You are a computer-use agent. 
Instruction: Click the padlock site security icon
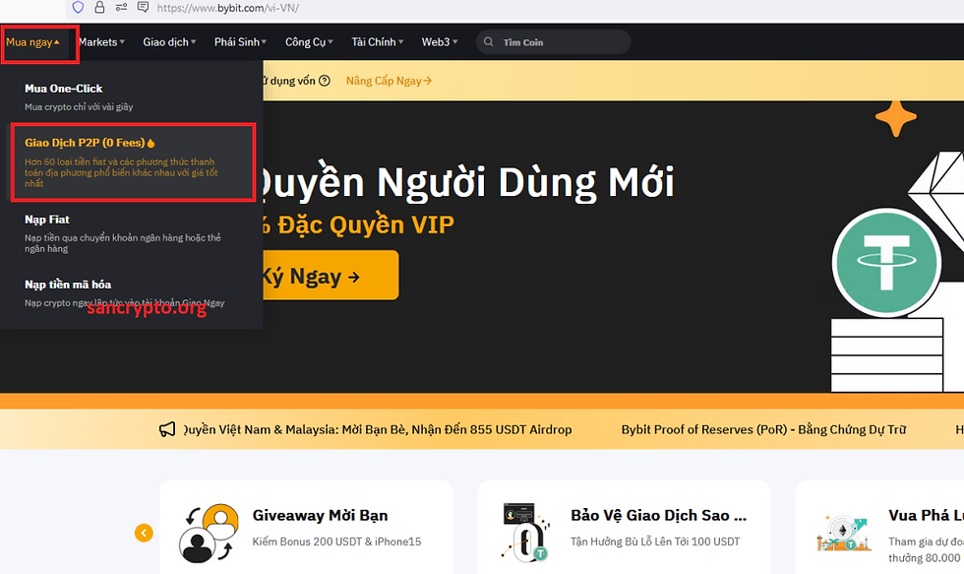pos(99,7)
